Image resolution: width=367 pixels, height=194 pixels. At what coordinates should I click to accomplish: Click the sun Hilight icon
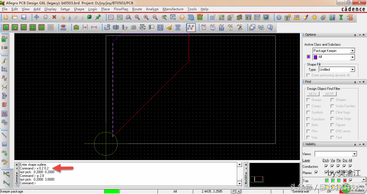314,18
